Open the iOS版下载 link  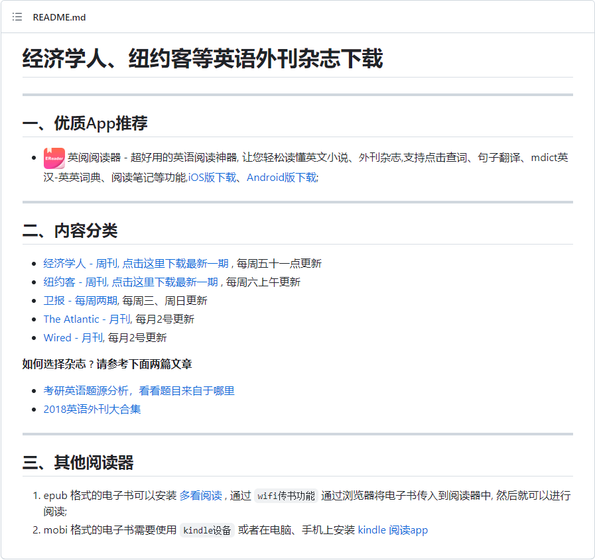tap(212, 177)
